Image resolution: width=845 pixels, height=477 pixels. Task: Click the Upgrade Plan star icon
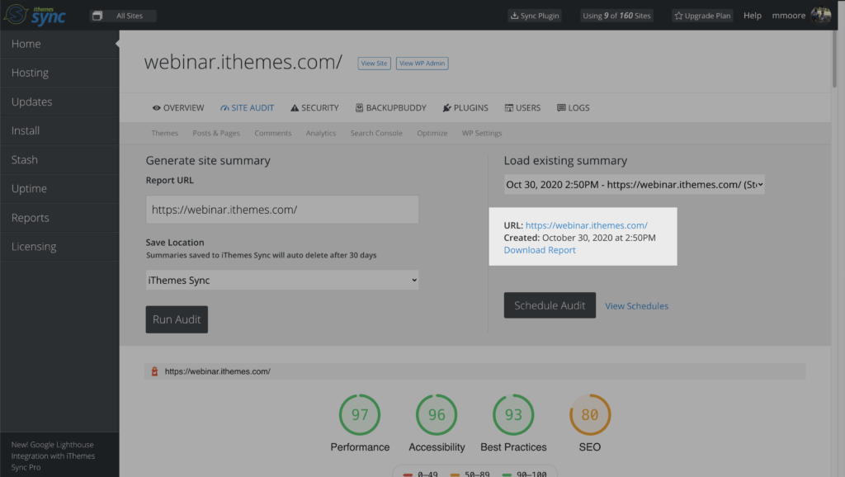point(678,16)
